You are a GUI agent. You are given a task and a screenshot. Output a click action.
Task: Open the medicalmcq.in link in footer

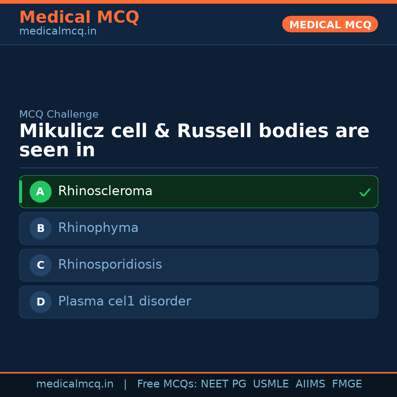[x=75, y=384]
